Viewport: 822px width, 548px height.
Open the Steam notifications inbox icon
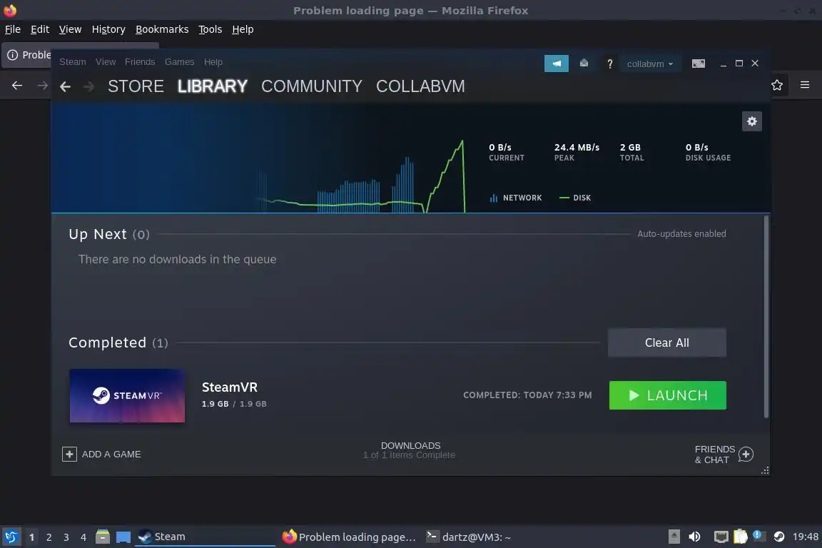[x=584, y=64]
